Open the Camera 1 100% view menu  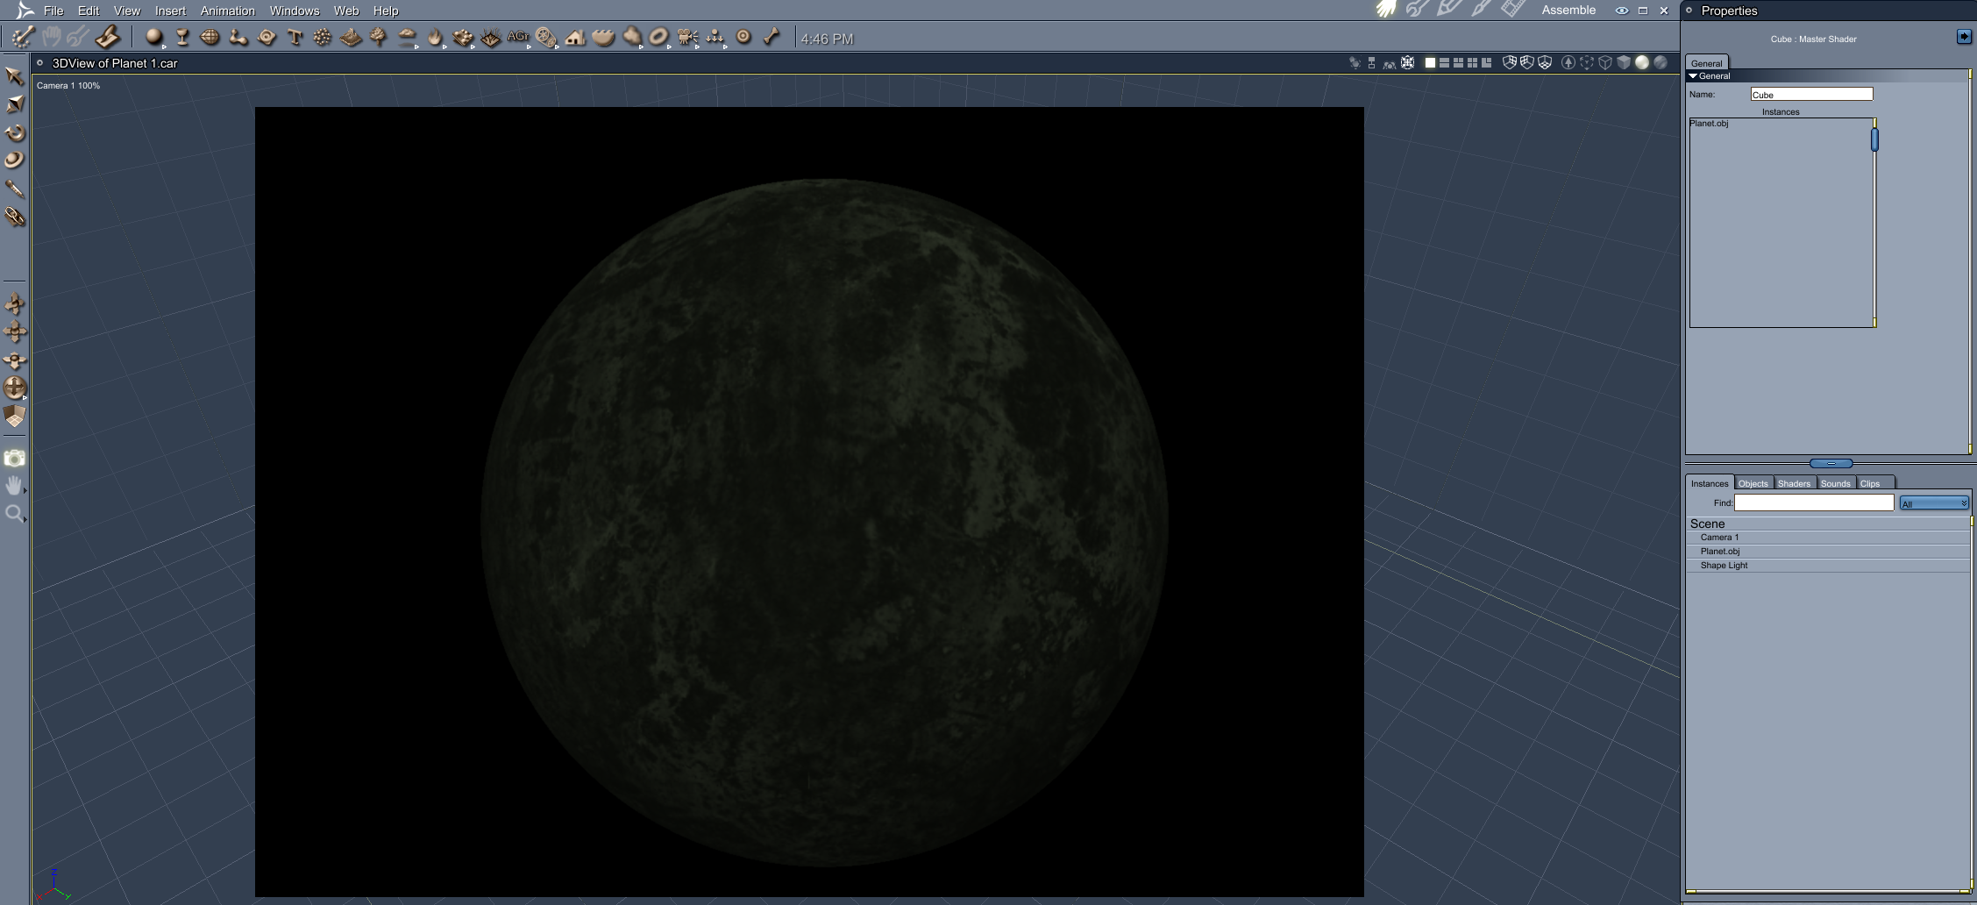coord(68,85)
